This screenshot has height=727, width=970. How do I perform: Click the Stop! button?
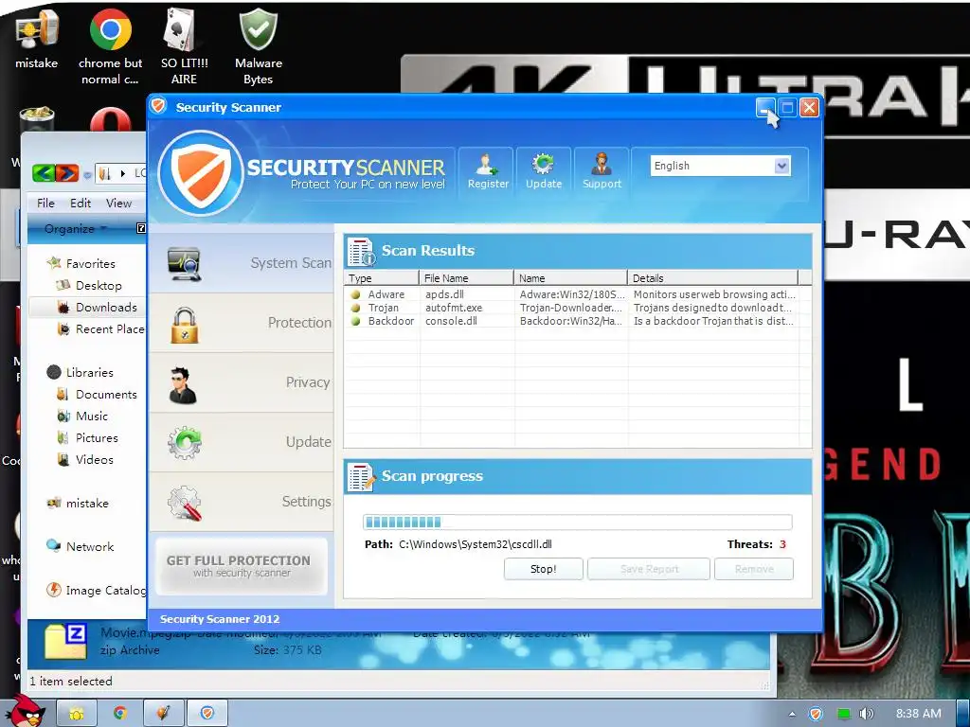tap(543, 569)
